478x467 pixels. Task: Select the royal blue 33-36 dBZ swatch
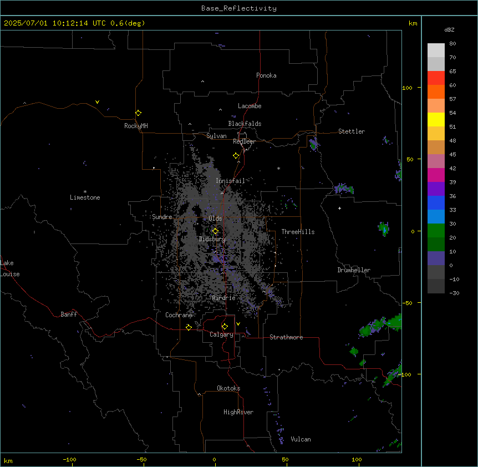[x=436, y=202]
